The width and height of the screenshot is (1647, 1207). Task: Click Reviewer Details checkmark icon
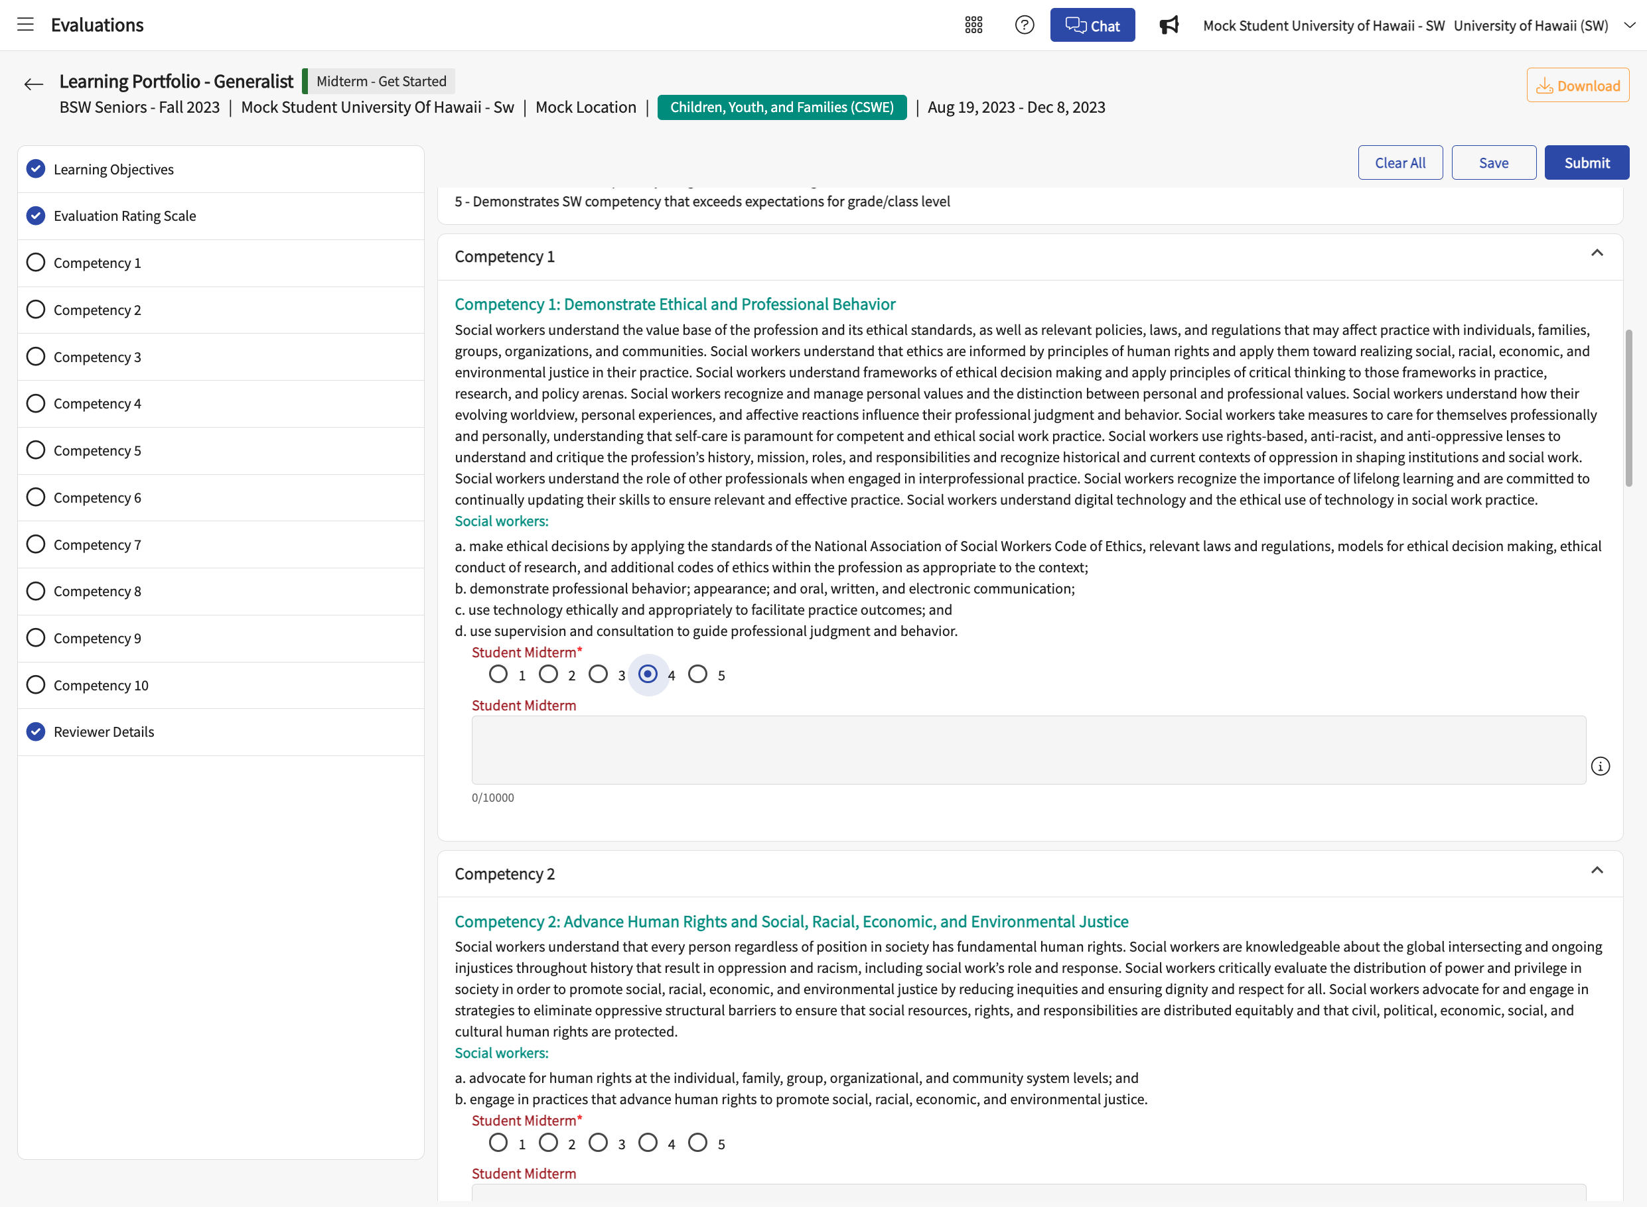36,731
